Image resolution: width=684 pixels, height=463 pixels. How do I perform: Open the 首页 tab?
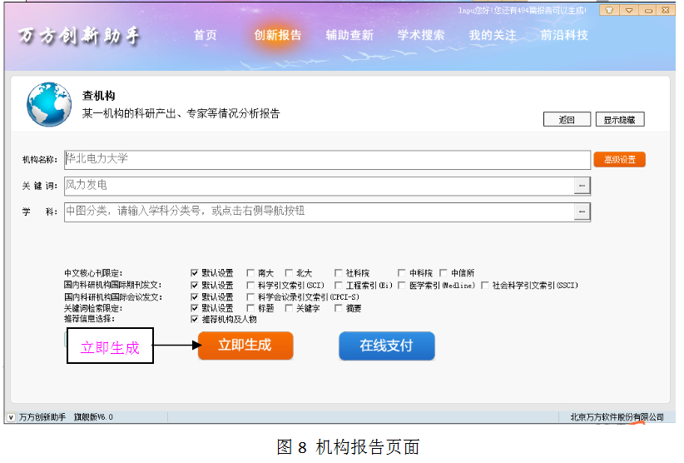(x=205, y=35)
